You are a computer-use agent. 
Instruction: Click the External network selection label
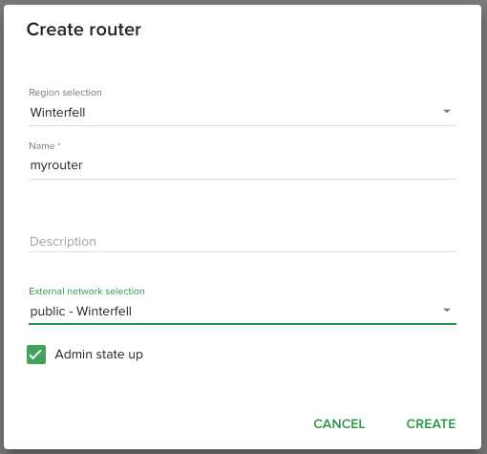click(87, 292)
